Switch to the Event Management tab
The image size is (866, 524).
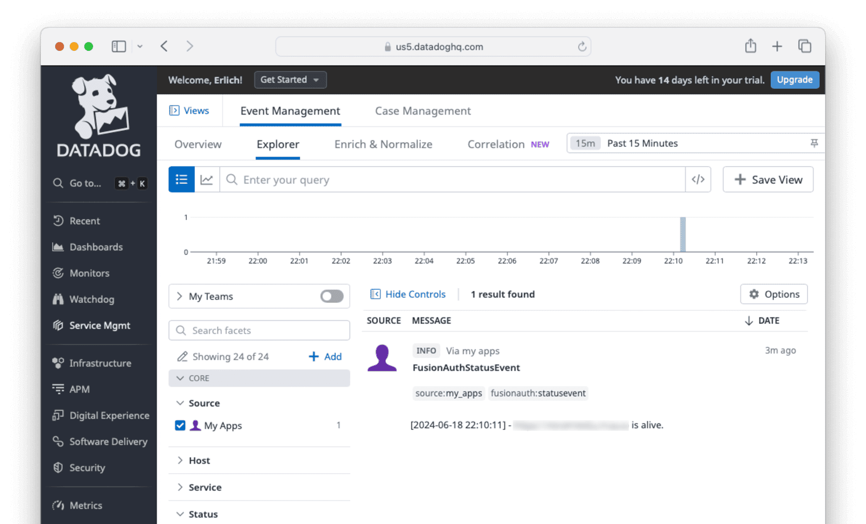coord(290,111)
